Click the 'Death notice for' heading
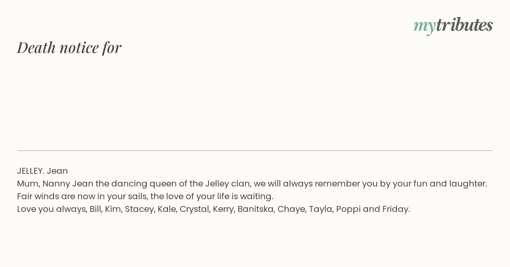The image size is (510, 267). (x=69, y=47)
